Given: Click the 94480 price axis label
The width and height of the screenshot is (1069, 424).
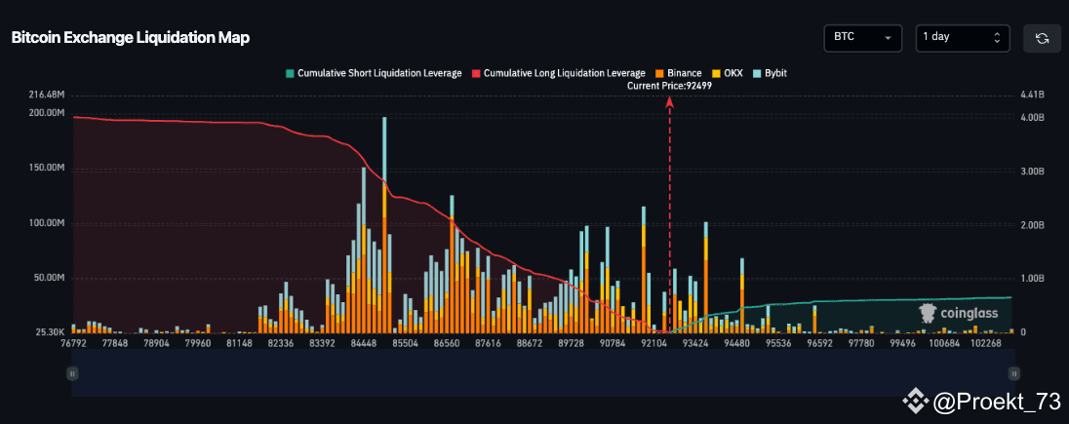Looking at the screenshot, I should [737, 344].
